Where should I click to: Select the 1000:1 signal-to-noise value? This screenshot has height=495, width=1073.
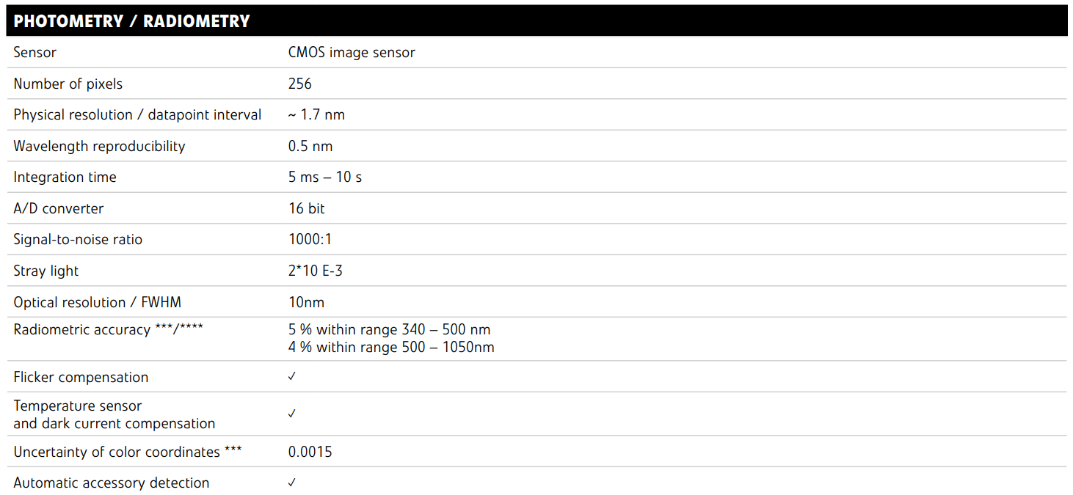(310, 240)
